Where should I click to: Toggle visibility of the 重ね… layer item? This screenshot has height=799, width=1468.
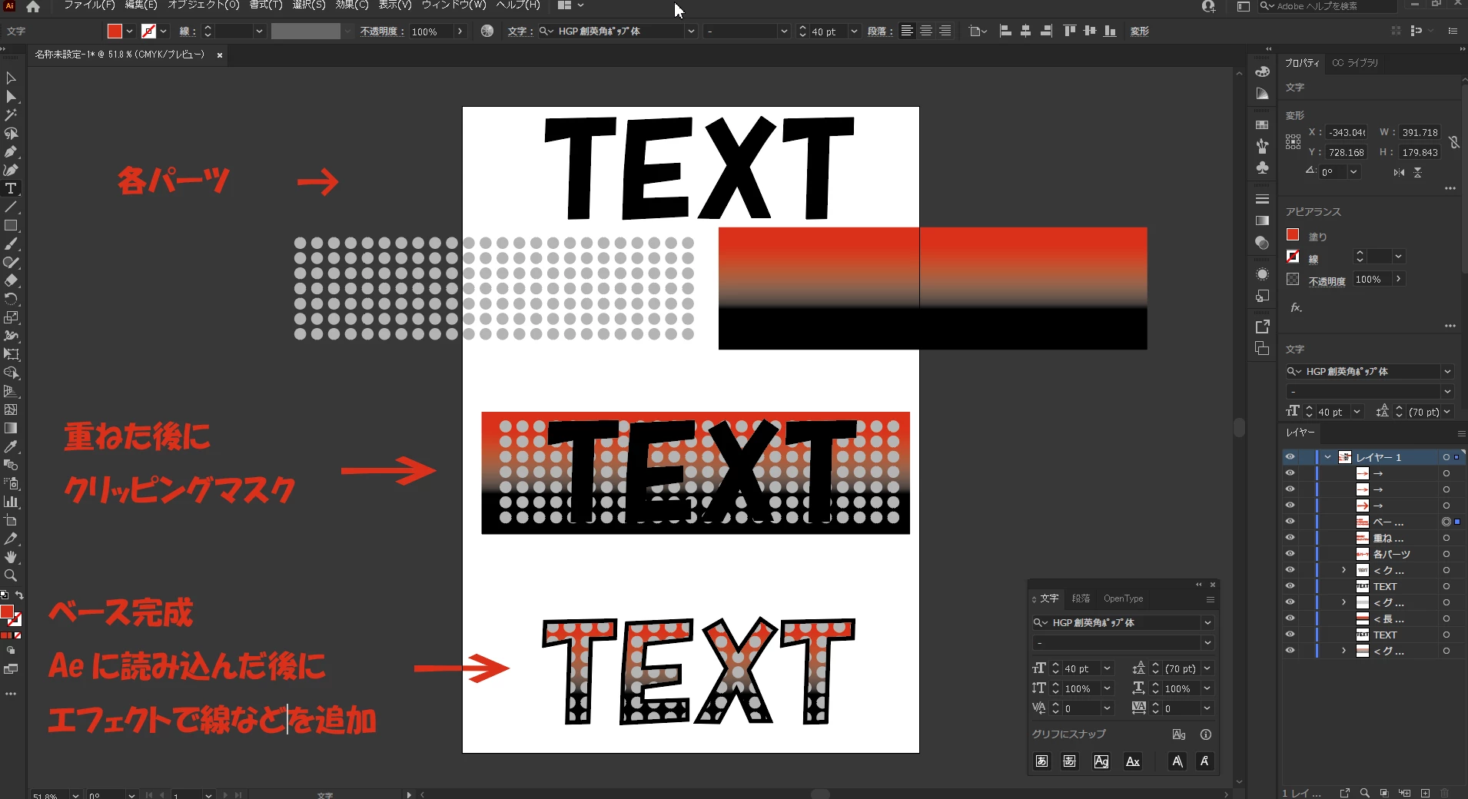tap(1290, 538)
